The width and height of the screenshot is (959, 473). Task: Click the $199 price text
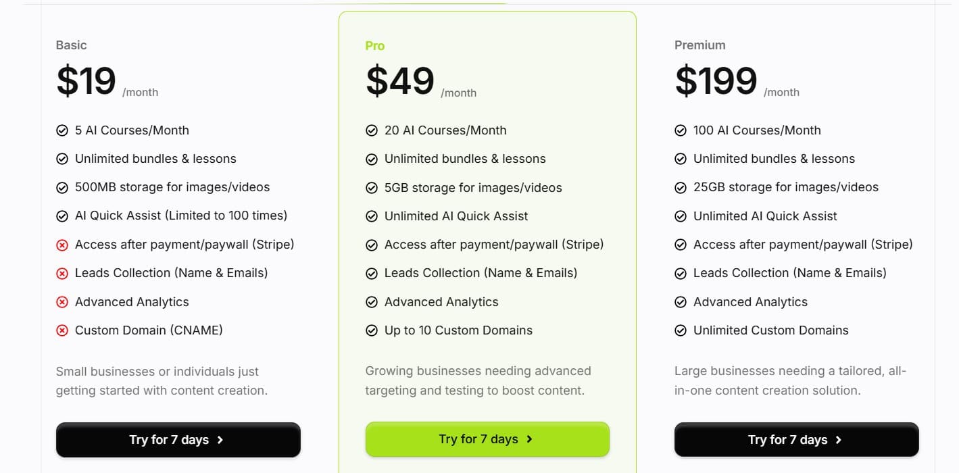click(x=716, y=80)
